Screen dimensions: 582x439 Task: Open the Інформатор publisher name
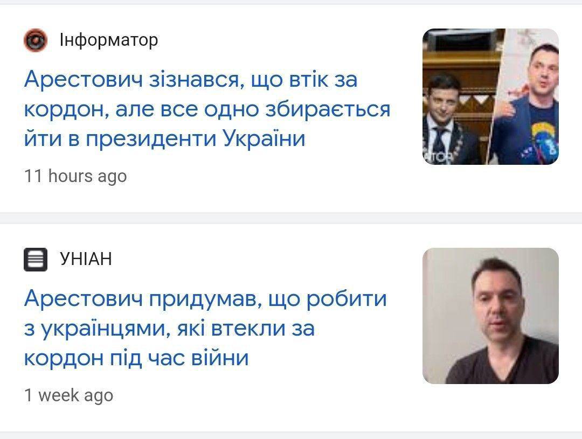(109, 40)
